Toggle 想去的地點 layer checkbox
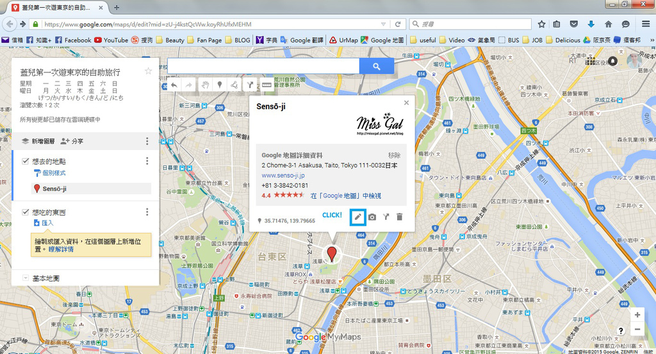This screenshot has width=656, height=354. [25, 162]
